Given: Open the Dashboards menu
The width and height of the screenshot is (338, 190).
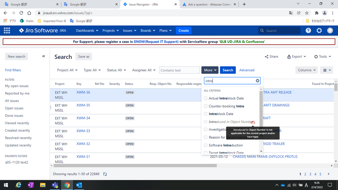Looking at the screenshot, I should [87, 30].
